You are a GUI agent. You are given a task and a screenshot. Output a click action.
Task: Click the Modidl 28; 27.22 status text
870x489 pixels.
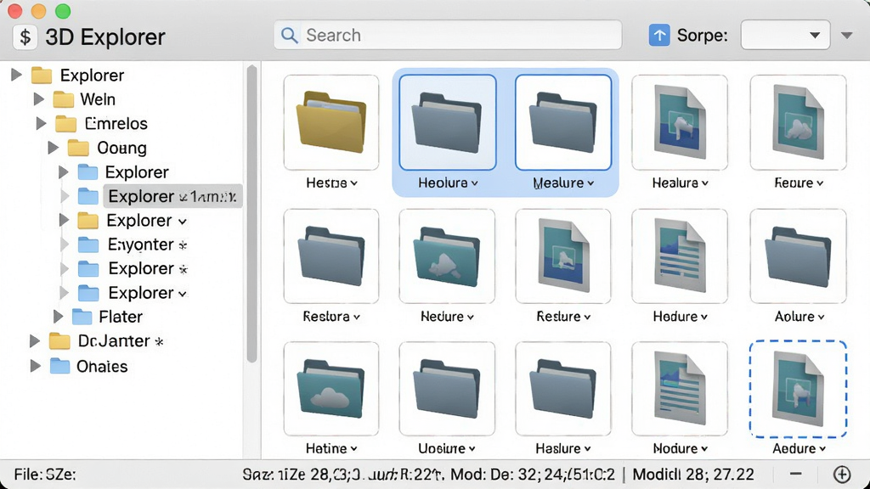[x=693, y=475]
